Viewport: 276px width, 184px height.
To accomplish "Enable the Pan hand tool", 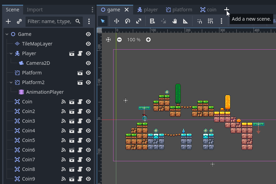I will 175,21.
